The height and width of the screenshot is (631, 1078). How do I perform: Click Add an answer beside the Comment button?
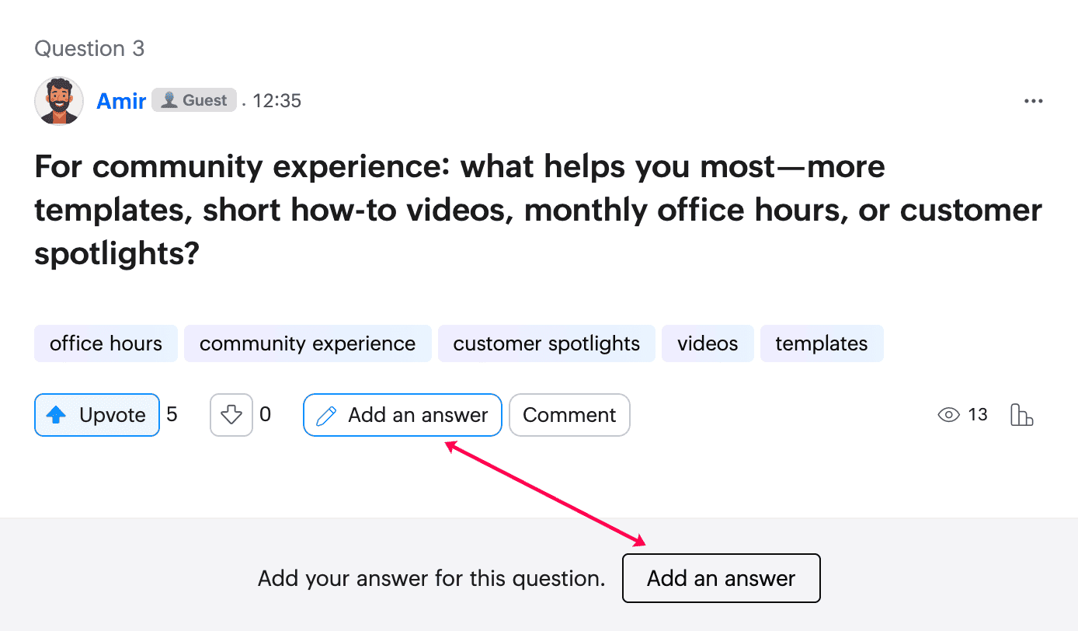402,415
